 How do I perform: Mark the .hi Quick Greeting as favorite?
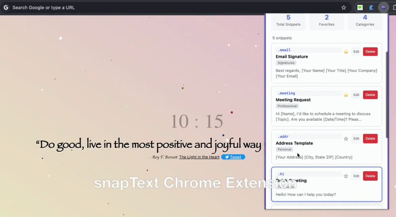click(x=346, y=176)
